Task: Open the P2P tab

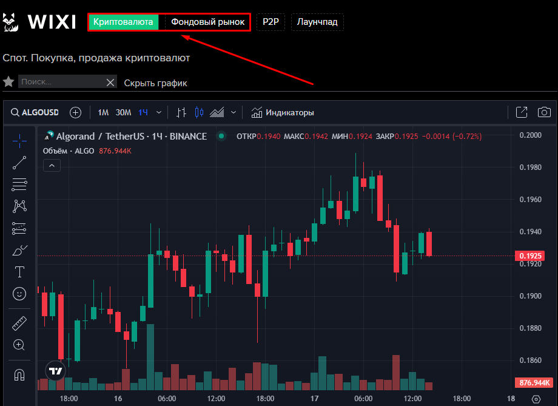Action: [x=270, y=22]
